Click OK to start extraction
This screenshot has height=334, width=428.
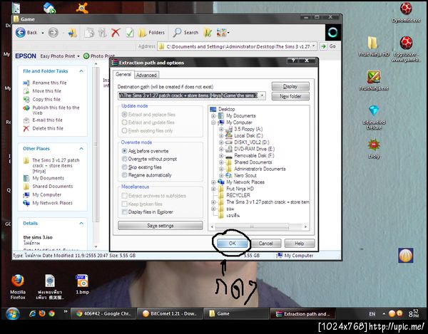pyautogui.click(x=233, y=244)
